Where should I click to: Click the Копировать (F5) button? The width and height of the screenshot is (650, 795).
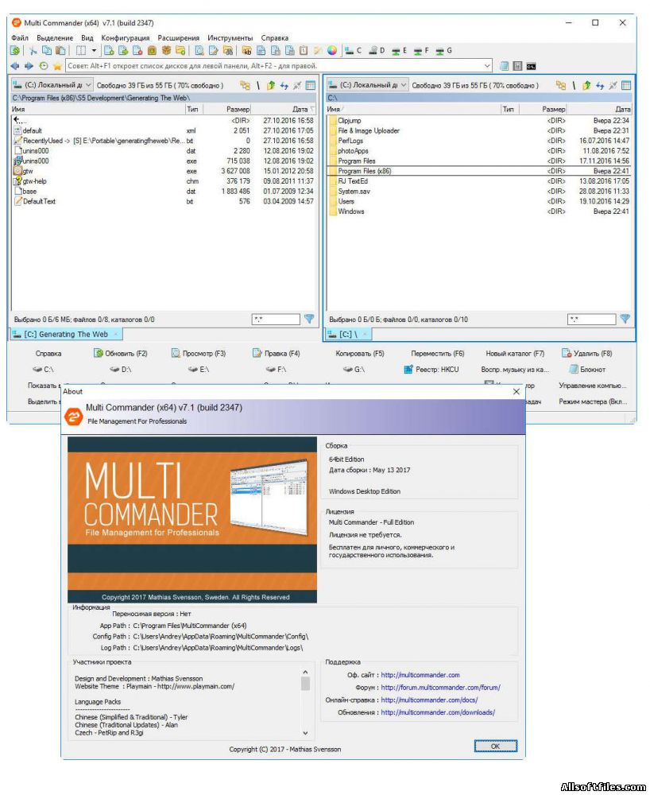pos(360,354)
